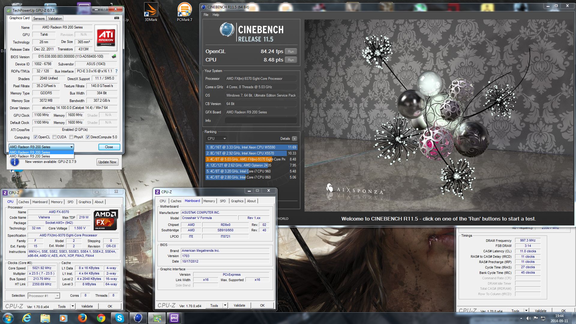Screen dimensions: 576x324
Task: Select the highlighted first AMD Radeon R9 200 Series entry
Action: [41, 152]
